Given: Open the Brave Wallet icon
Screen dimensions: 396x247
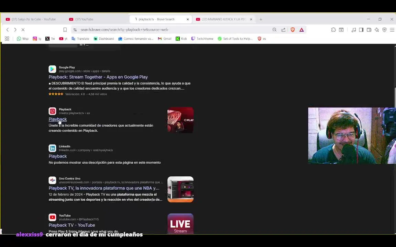Looking at the screenshot, I should [x=369, y=30].
